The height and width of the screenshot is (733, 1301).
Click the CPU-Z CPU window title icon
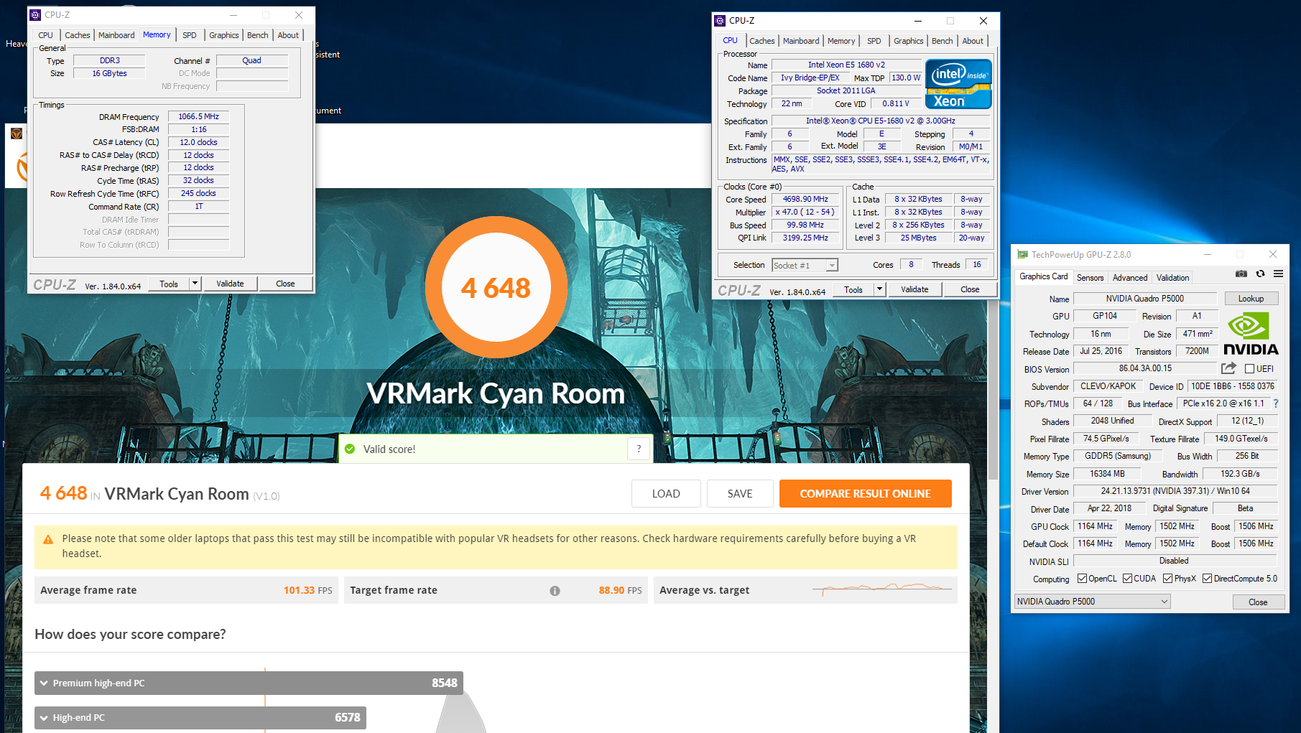(x=720, y=20)
